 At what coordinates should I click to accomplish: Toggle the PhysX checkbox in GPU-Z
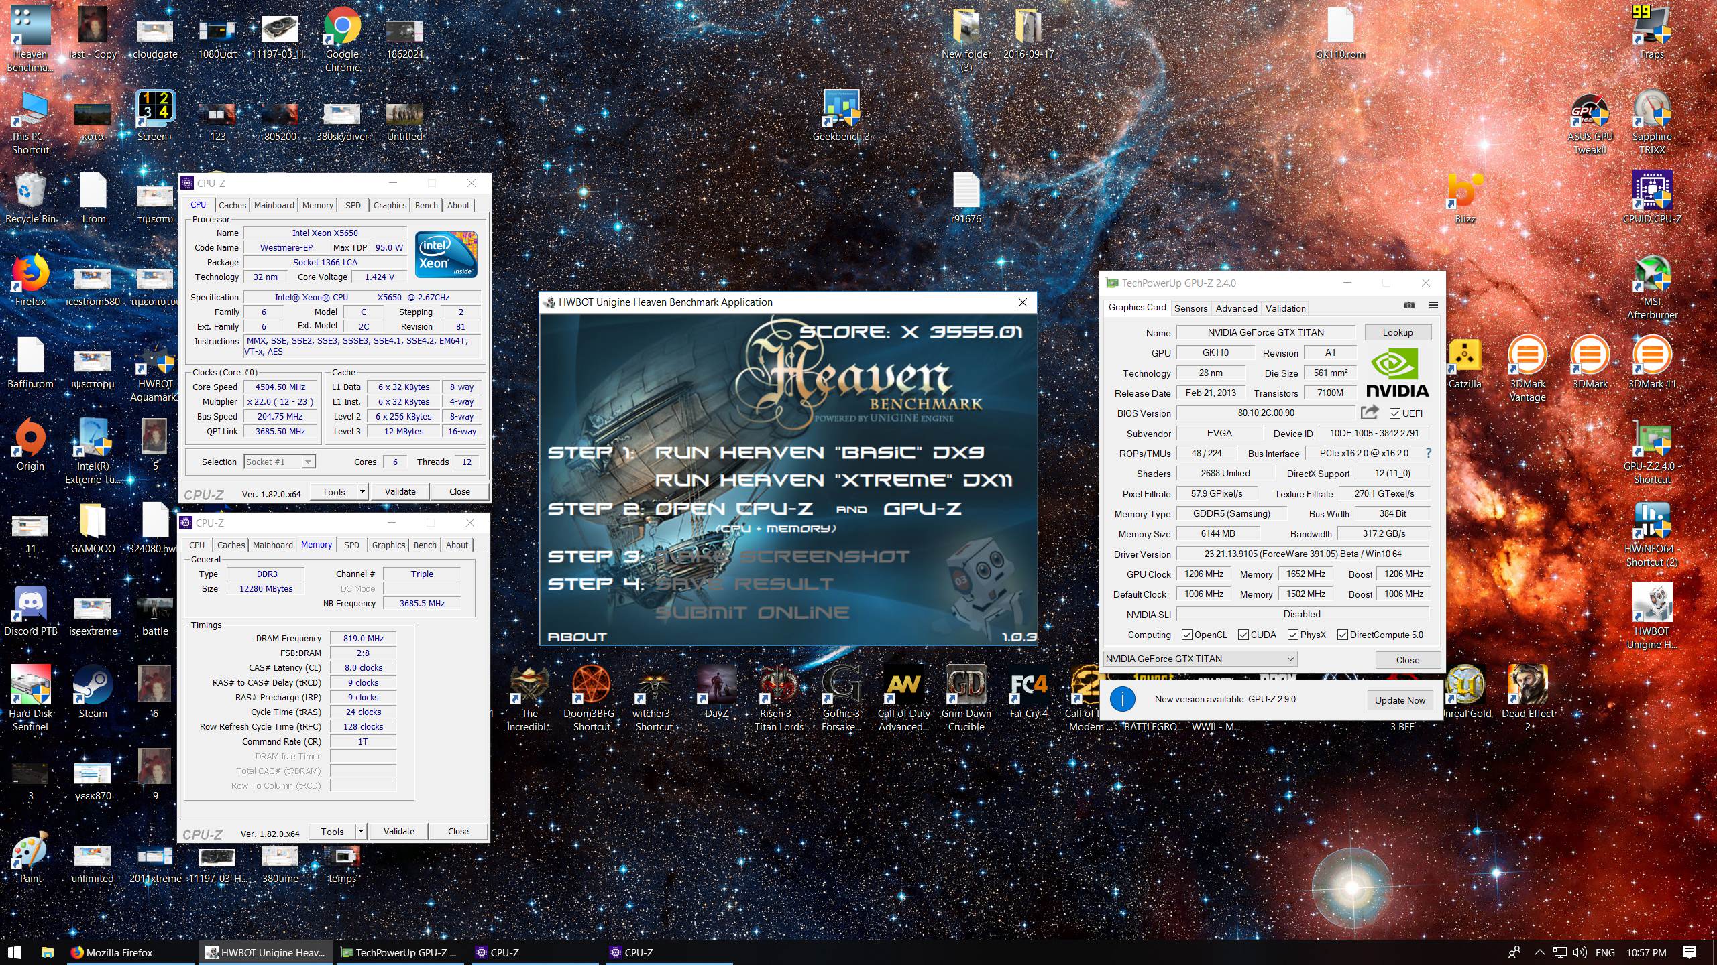1293,635
